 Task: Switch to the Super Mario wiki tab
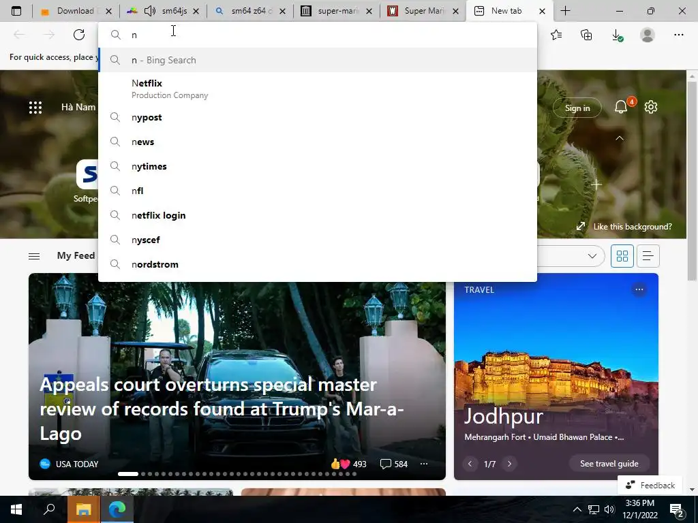(x=423, y=11)
